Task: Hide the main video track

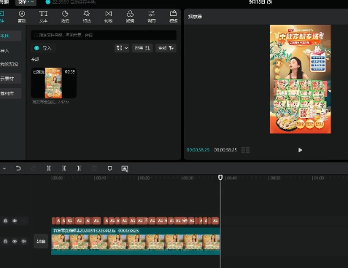Action: (15, 241)
